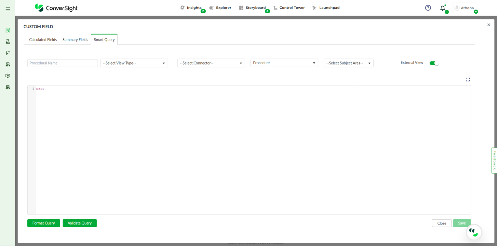Click the Procedural Name input field

click(62, 63)
